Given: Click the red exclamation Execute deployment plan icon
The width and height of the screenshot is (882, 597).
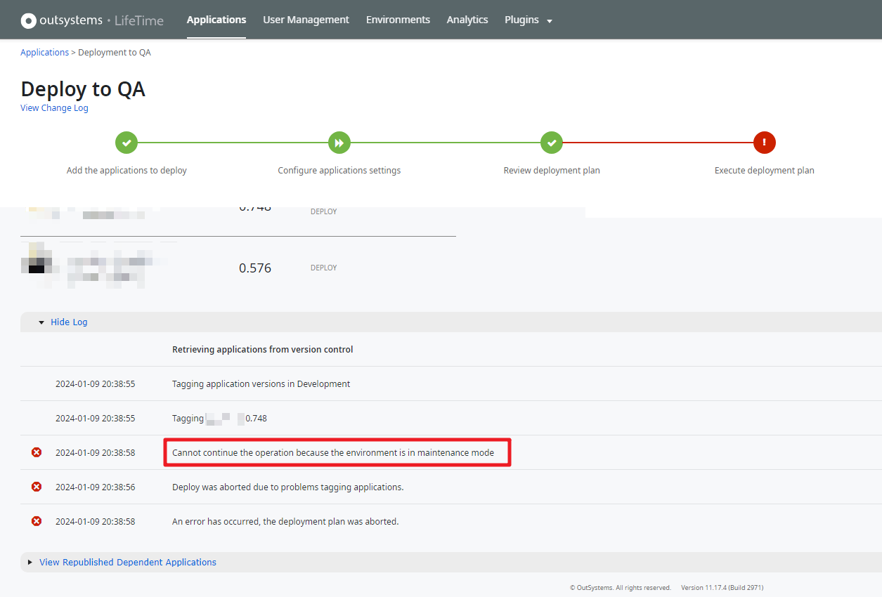Looking at the screenshot, I should 764,143.
